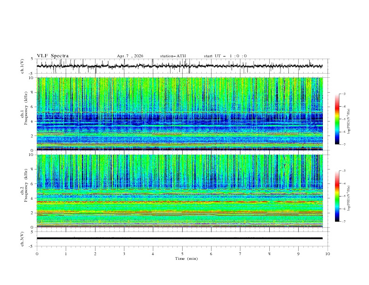
Task: Click time axis tick label "1"
Action: pos(66,254)
